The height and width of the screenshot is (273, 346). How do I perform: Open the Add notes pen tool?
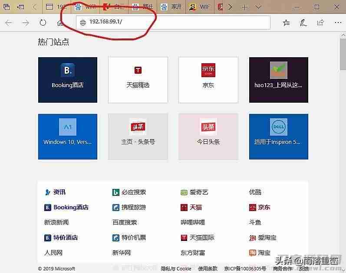pyautogui.click(x=303, y=23)
